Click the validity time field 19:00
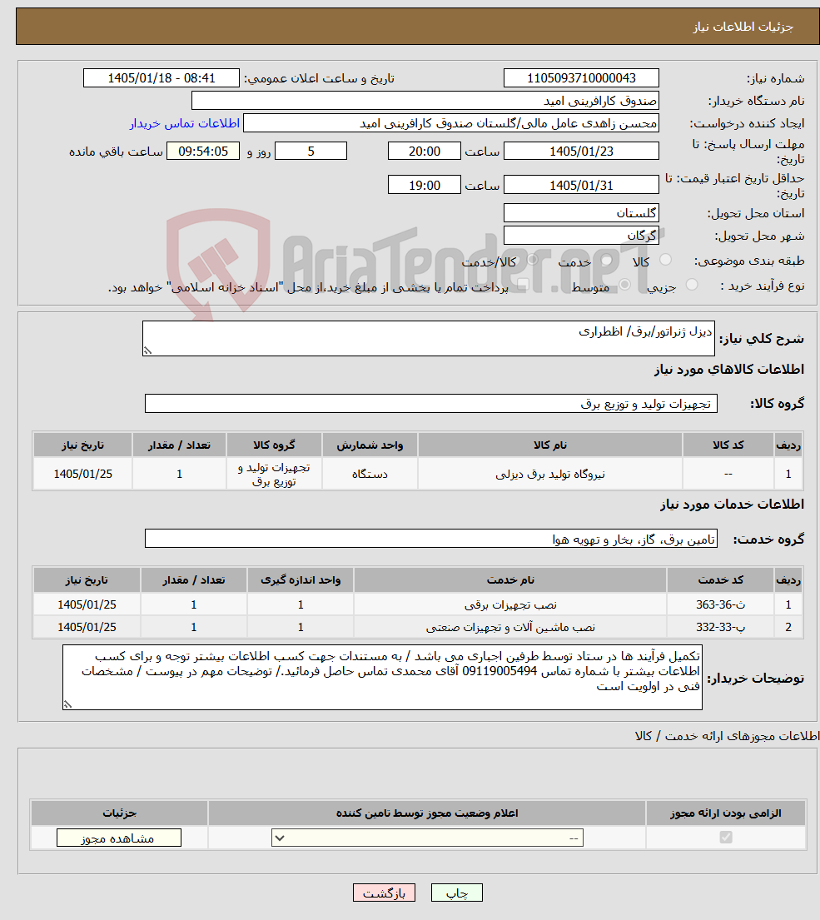The height and width of the screenshot is (920, 820). click(424, 185)
